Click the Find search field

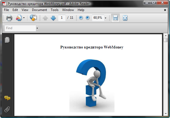coord(20,28)
